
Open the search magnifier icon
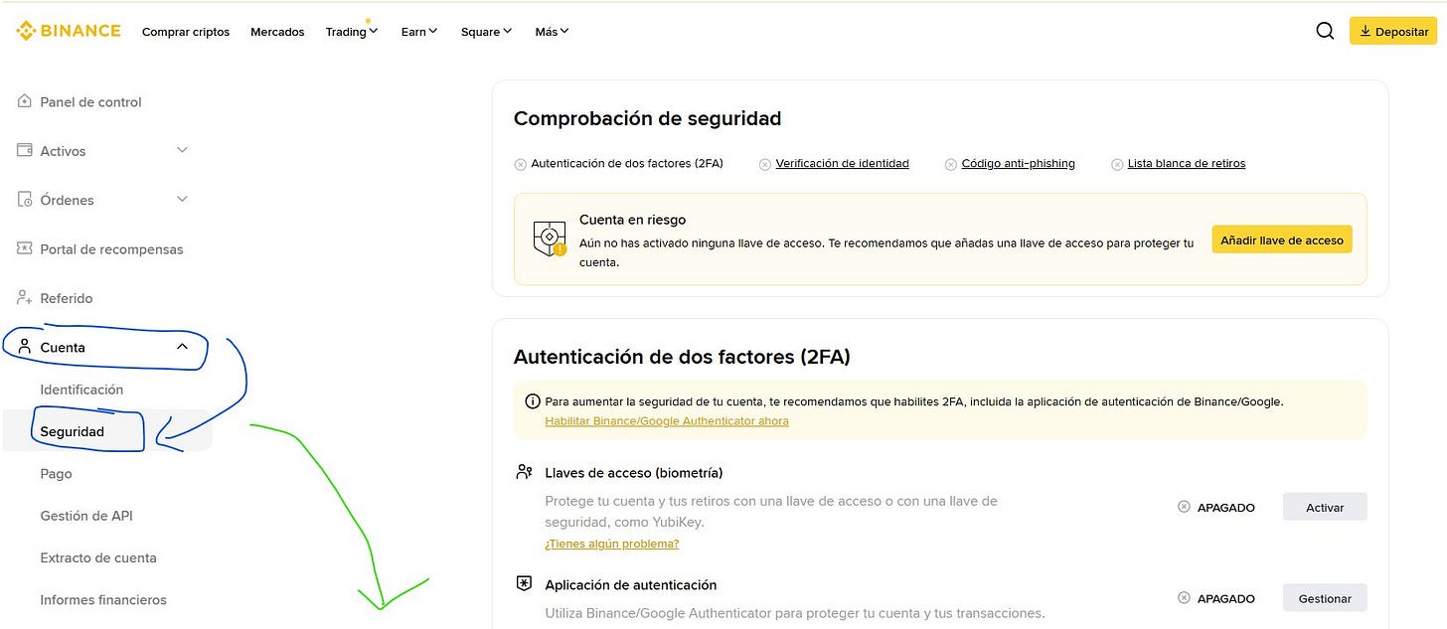(1325, 31)
